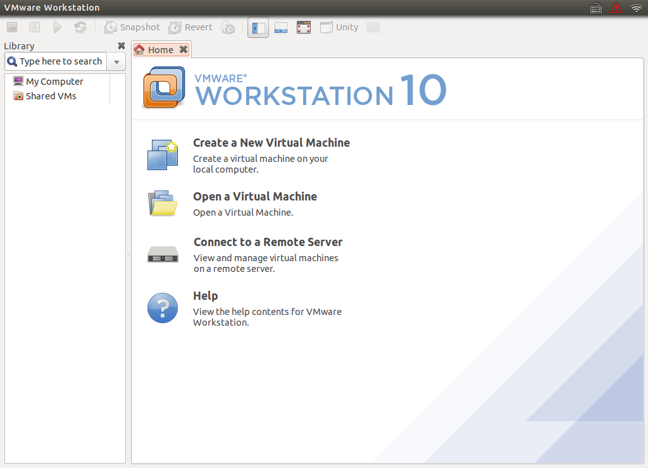
Task: Click the remote server icon
Action: 163,254
